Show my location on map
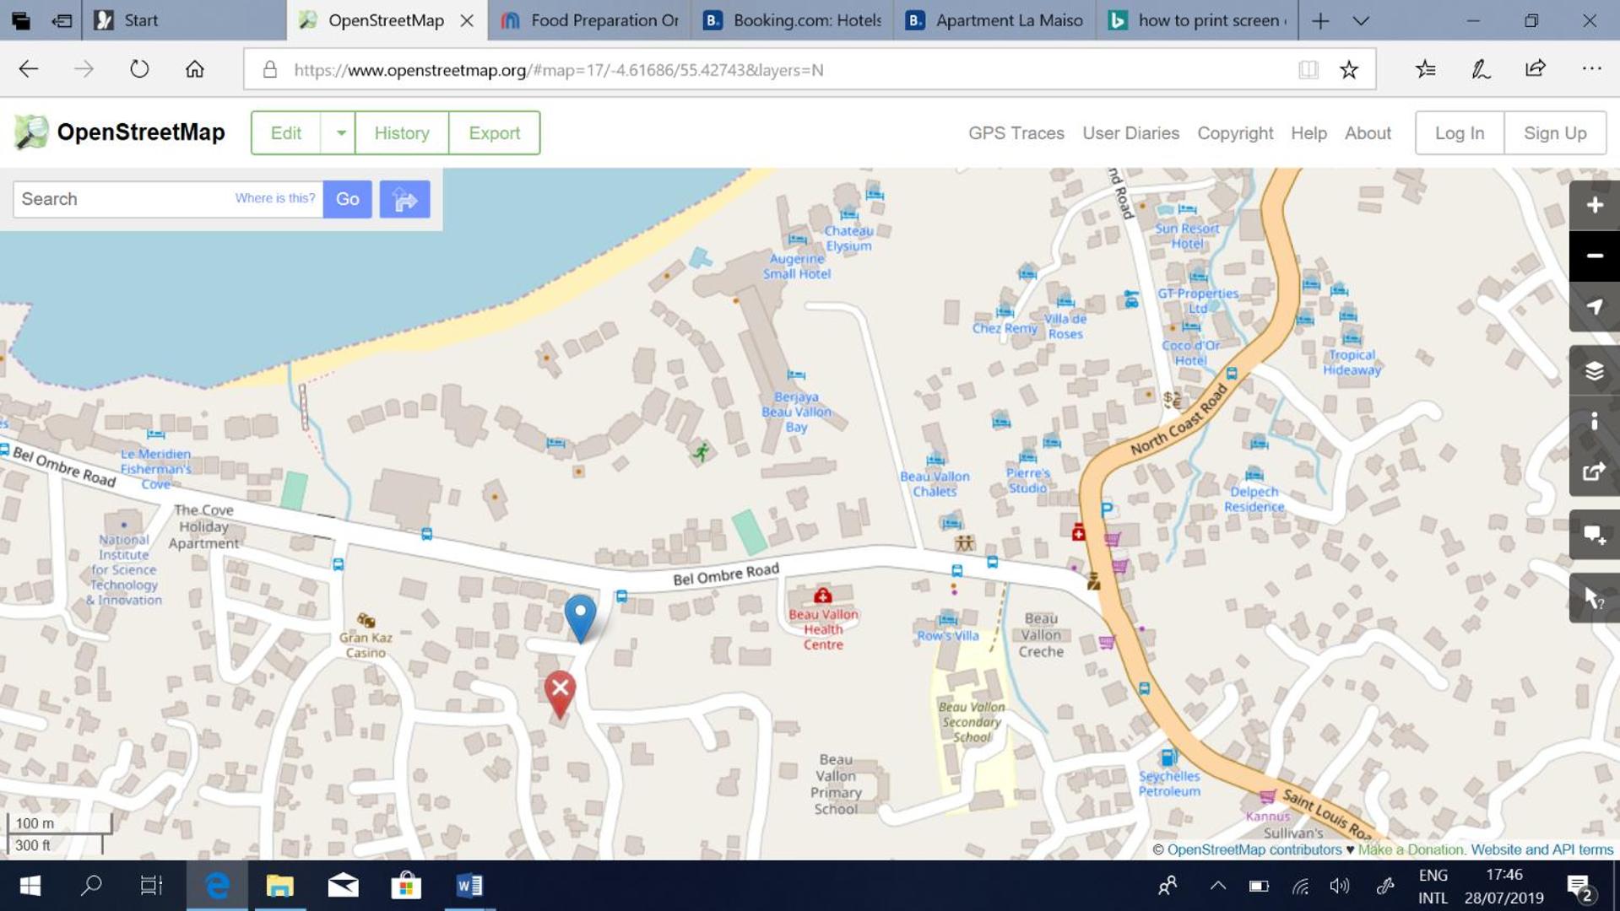This screenshot has width=1620, height=911. point(1594,306)
